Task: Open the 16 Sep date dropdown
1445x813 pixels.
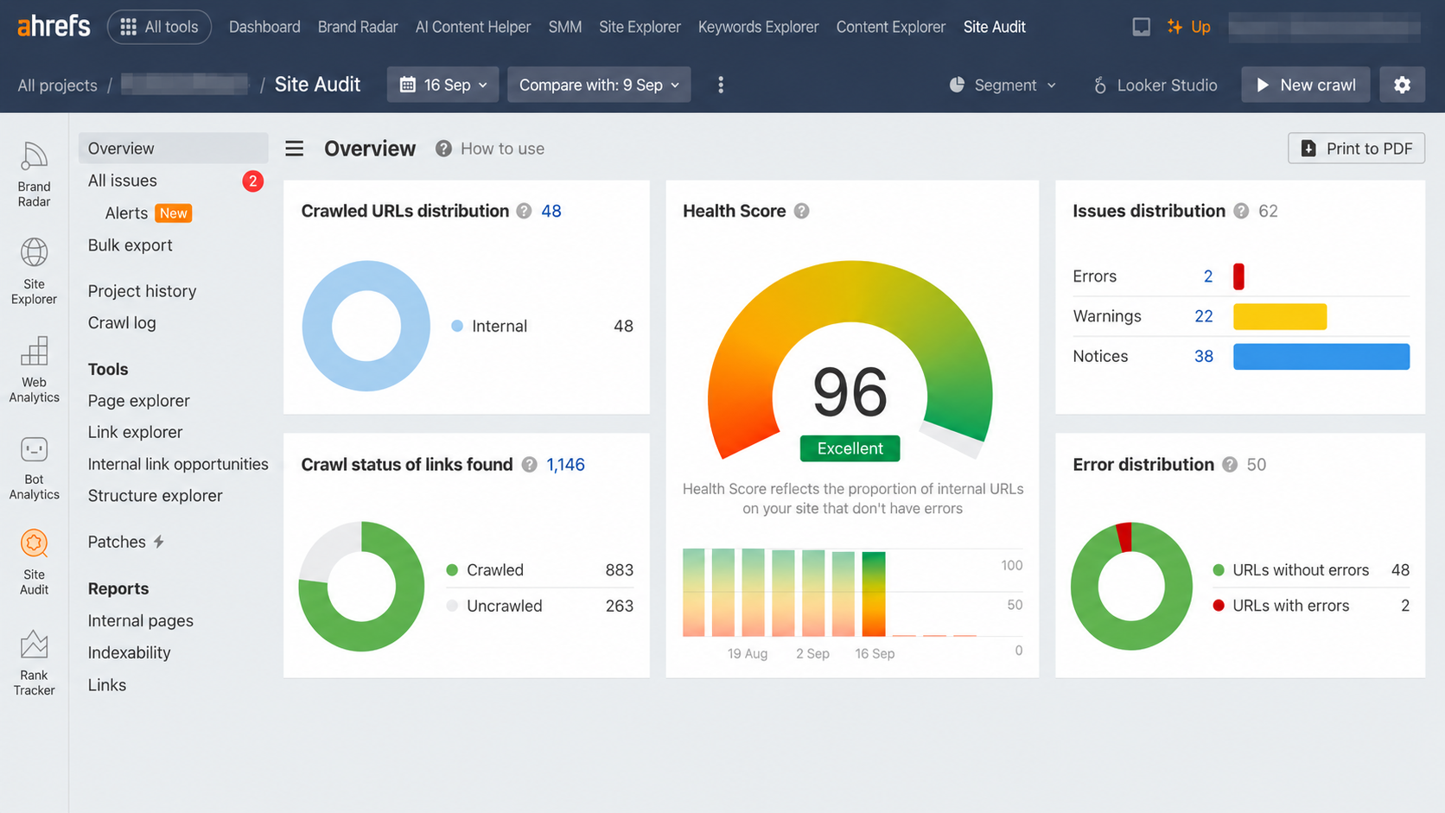Action: coord(442,85)
